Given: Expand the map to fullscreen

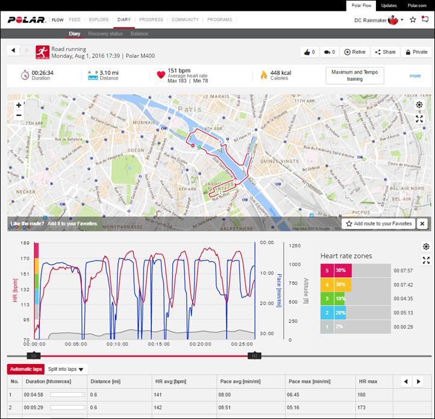Looking at the screenshot, I should click(419, 119).
